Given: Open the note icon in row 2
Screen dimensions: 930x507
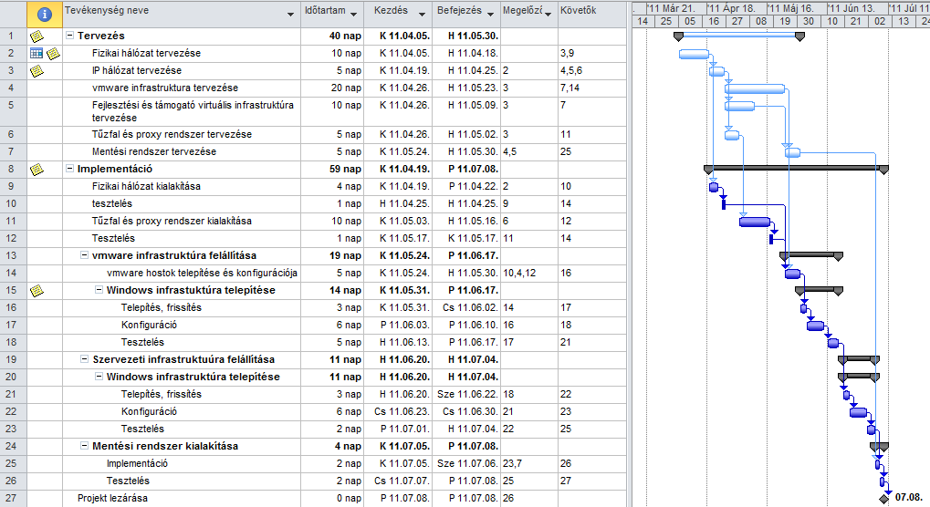Looking at the screenshot, I should tap(53, 53).
